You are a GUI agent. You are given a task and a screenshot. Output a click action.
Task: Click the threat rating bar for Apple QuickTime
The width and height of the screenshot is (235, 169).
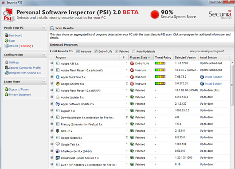click(160, 77)
